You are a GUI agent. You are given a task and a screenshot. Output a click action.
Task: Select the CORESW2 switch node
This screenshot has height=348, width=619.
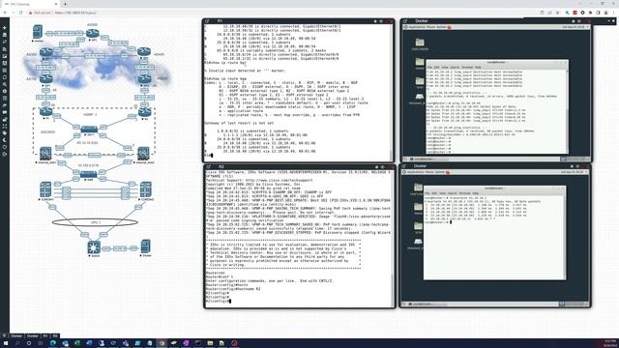pos(146,189)
